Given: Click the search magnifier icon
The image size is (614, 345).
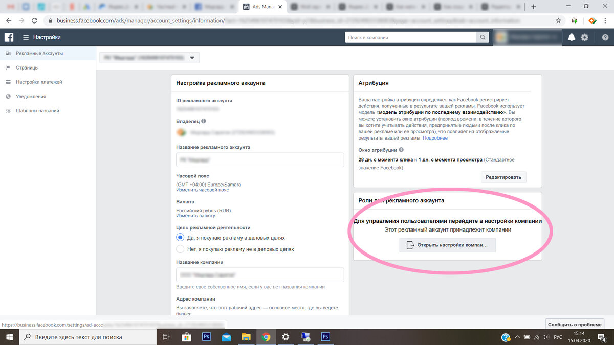Looking at the screenshot, I should (482, 37).
